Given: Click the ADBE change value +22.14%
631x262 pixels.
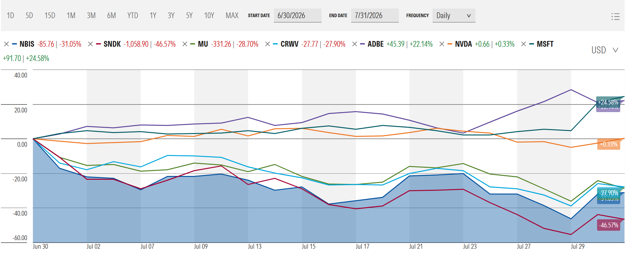Looking at the screenshot, I should pos(421,44).
